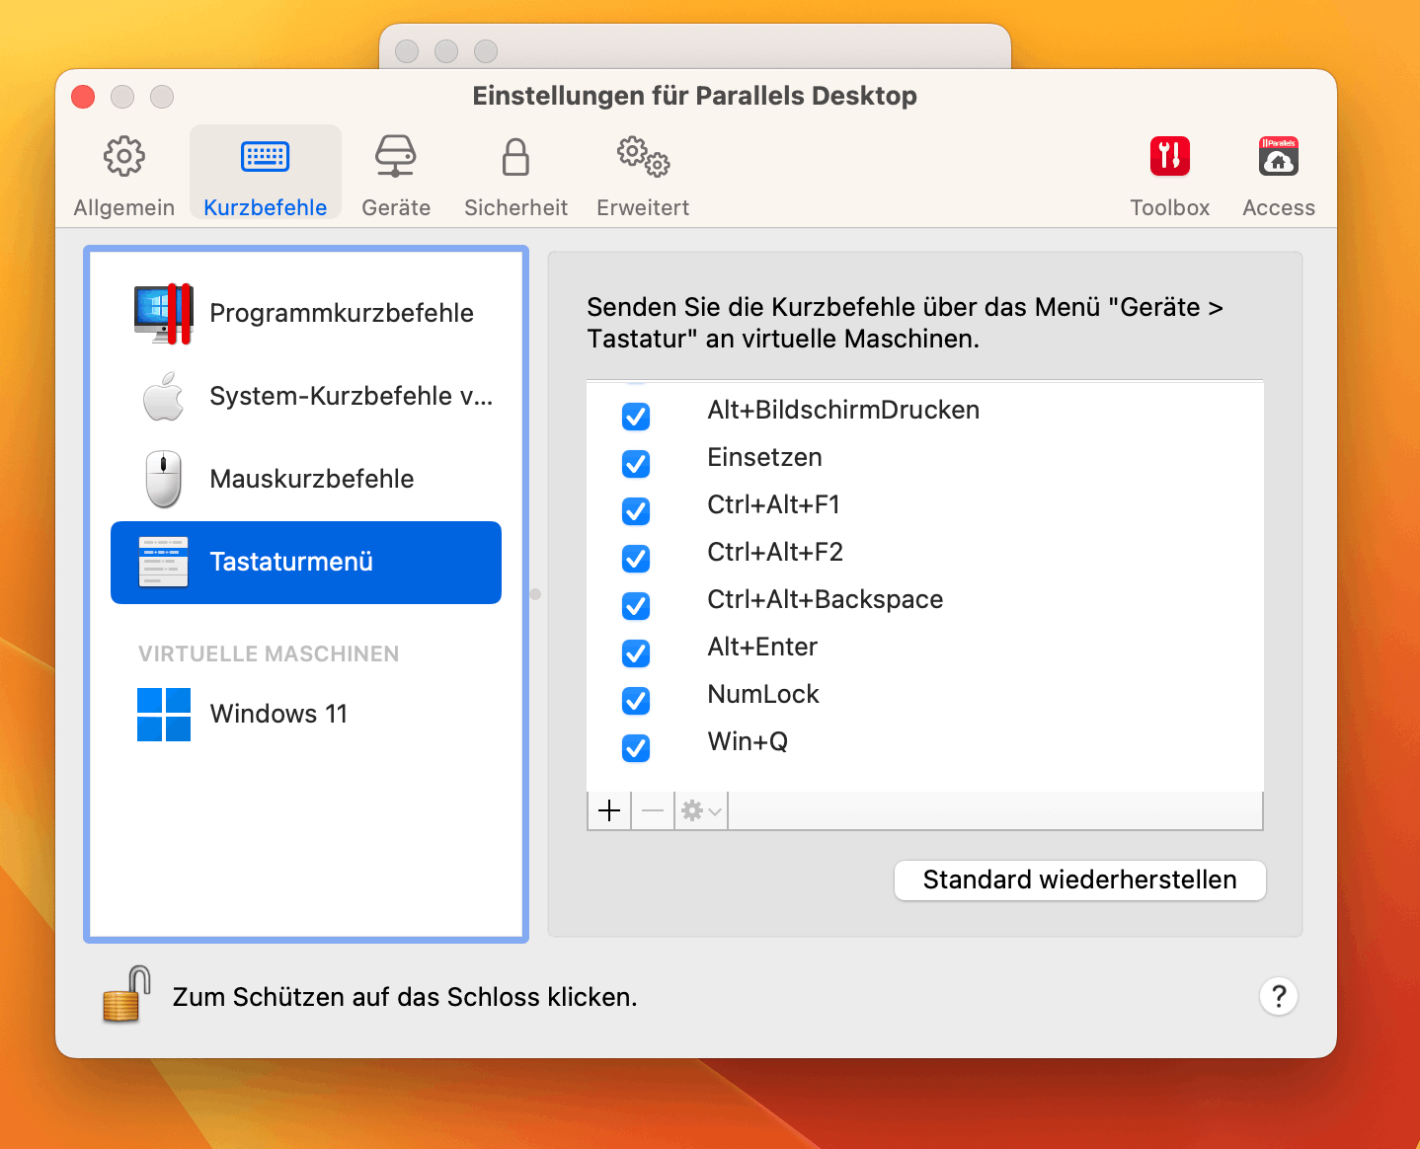Open the gear actions dropdown below the list
1420x1149 pixels.
click(701, 810)
